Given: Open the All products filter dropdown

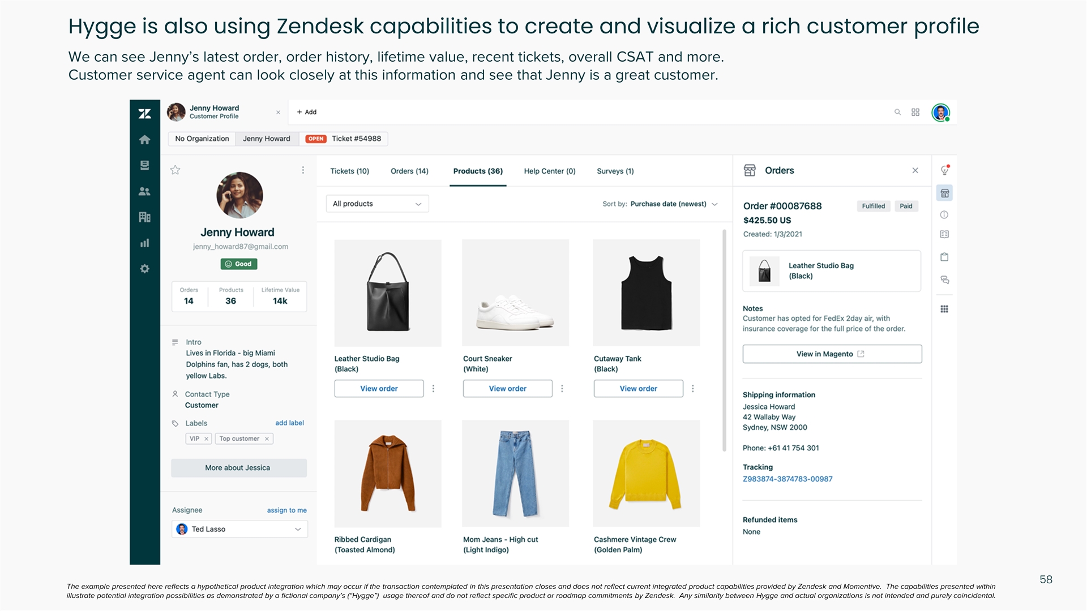Looking at the screenshot, I should [x=377, y=204].
